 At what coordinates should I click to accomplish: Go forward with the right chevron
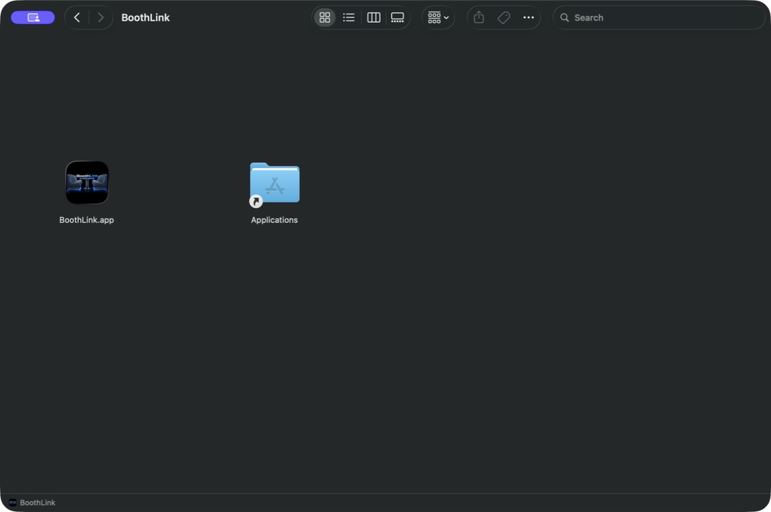pos(101,17)
